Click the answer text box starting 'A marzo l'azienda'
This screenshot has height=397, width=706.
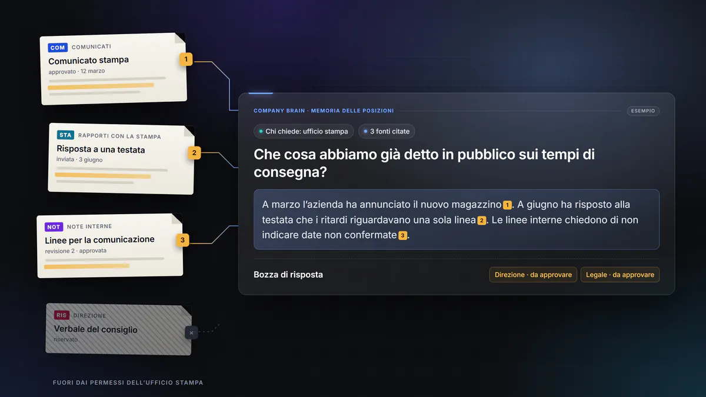(457, 219)
